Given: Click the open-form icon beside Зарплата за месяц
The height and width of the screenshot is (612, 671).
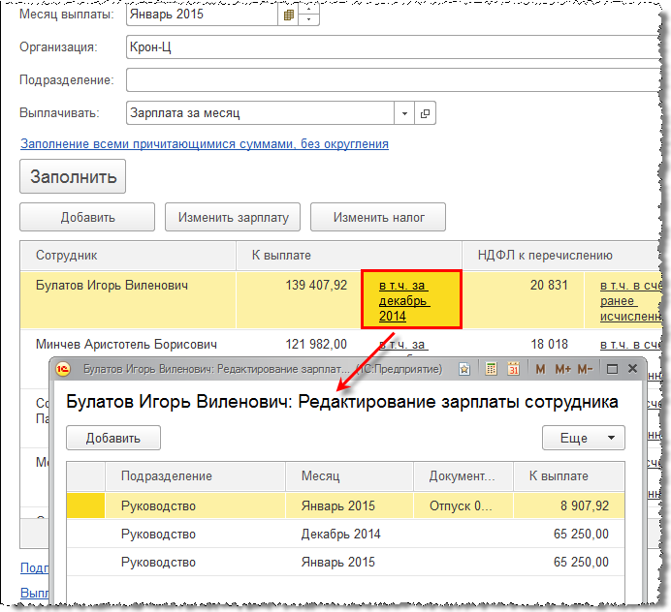Looking at the screenshot, I should click(424, 113).
